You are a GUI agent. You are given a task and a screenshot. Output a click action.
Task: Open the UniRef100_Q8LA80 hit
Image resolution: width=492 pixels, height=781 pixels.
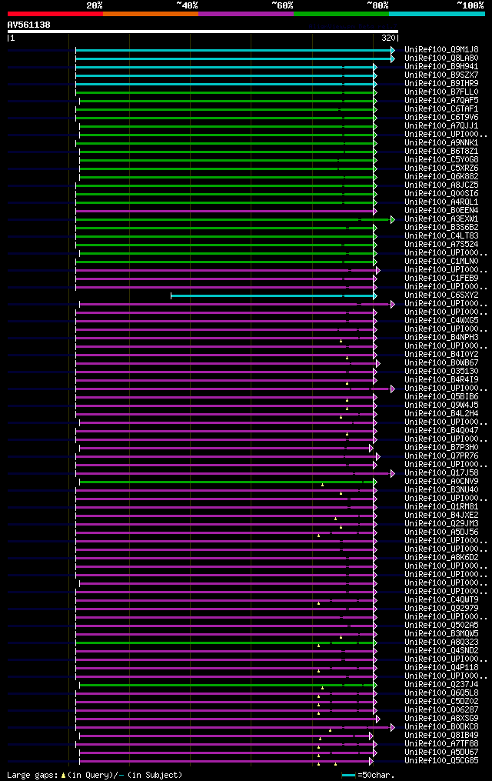click(x=441, y=58)
